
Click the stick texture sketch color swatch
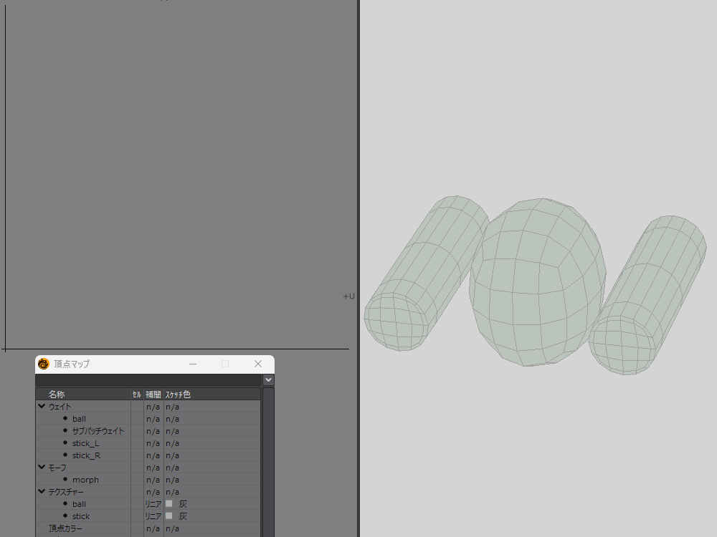tap(169, 516)
